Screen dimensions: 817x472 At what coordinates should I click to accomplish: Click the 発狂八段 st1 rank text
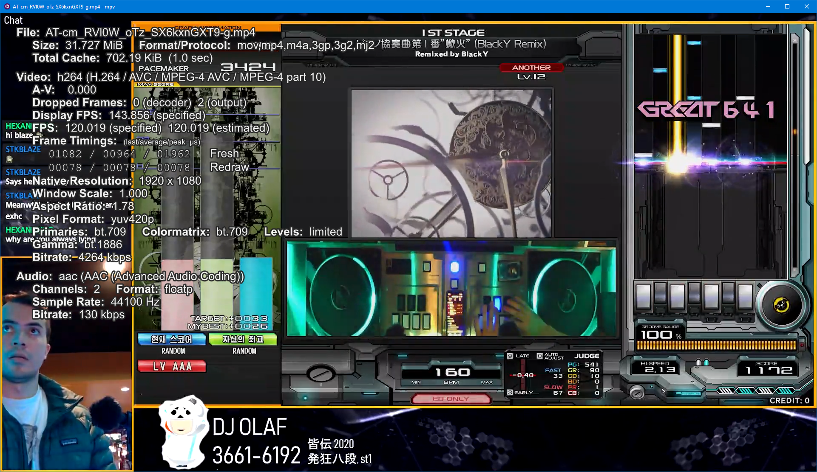coord(340,459)
